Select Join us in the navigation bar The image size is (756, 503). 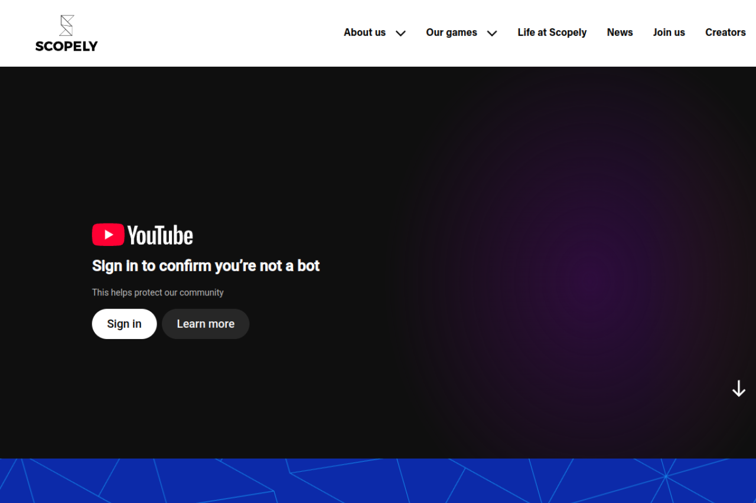pos(669,32)
